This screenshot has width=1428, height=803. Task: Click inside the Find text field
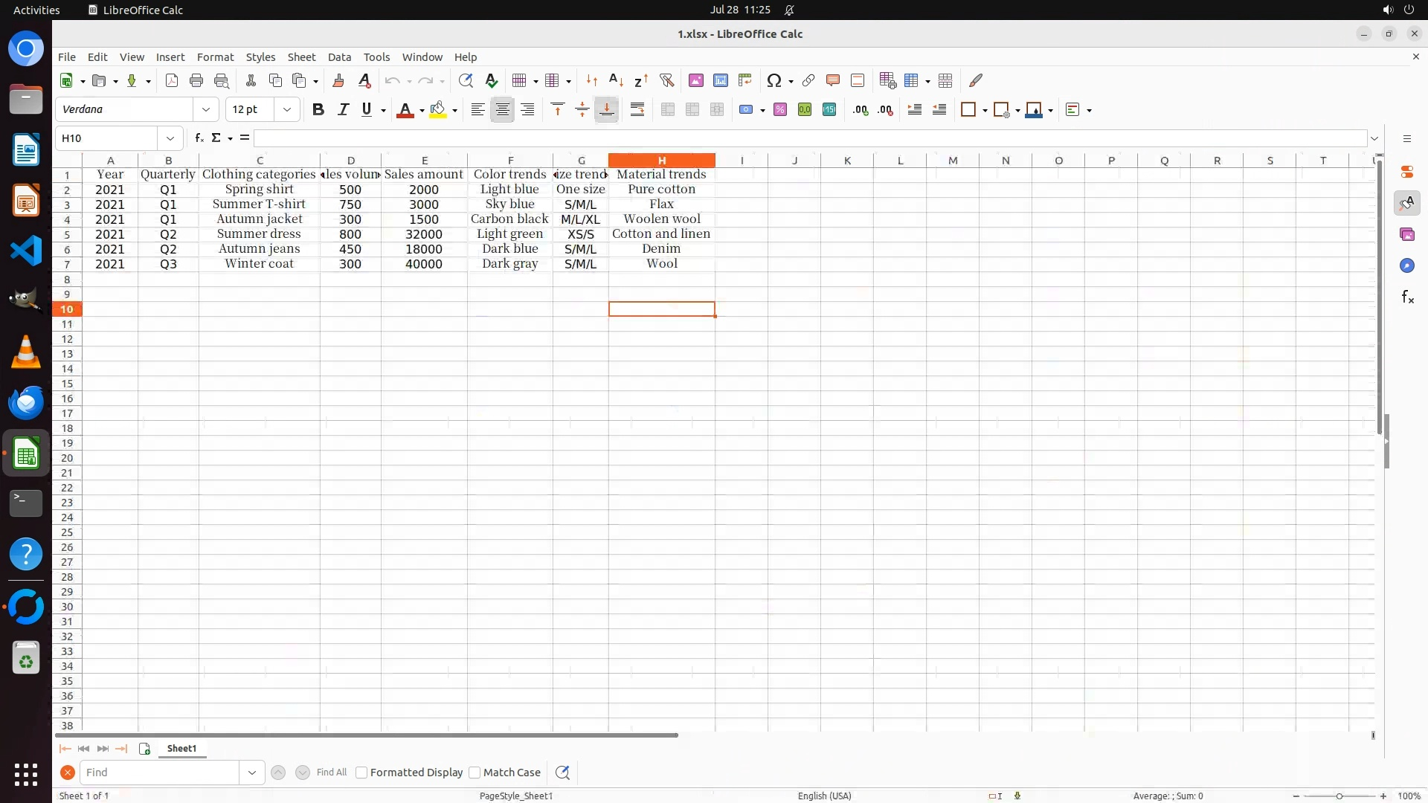click(x=160, y=773)
